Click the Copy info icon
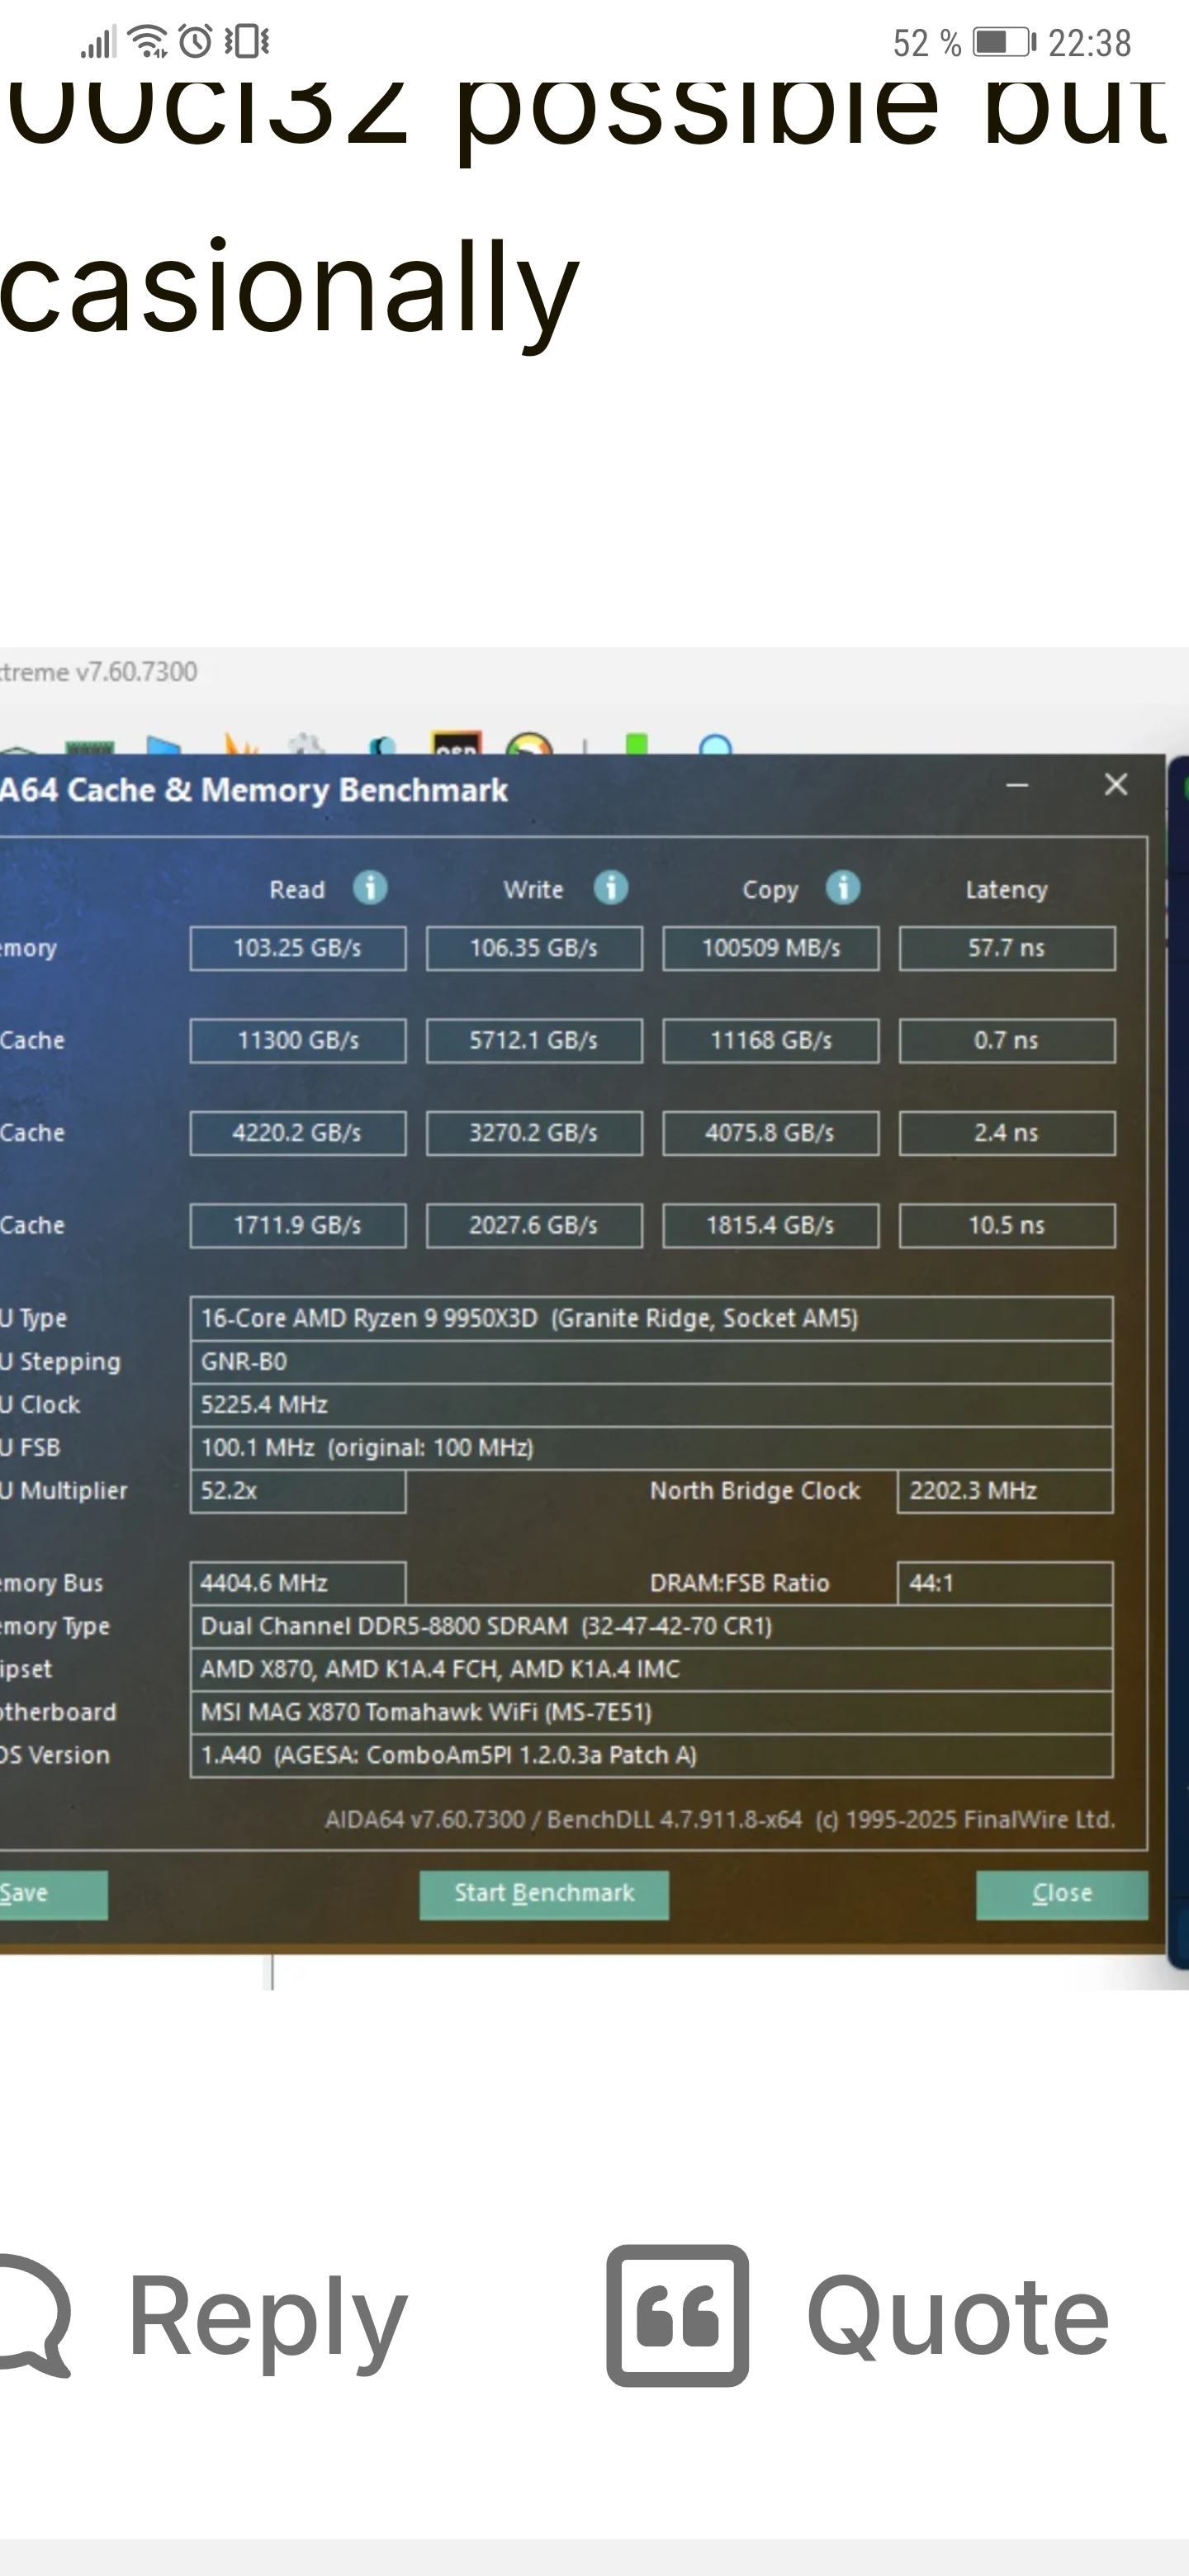 [843, 888]
